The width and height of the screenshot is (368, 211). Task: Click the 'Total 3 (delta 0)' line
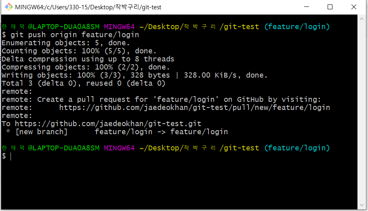[x=84, y=83]
